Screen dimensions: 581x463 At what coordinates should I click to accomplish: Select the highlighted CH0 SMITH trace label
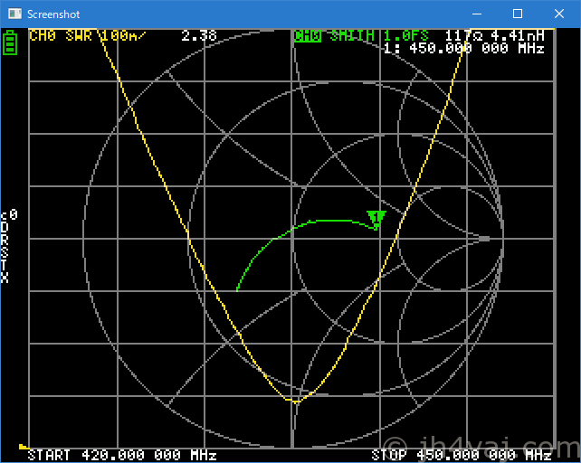pos(334,36)
